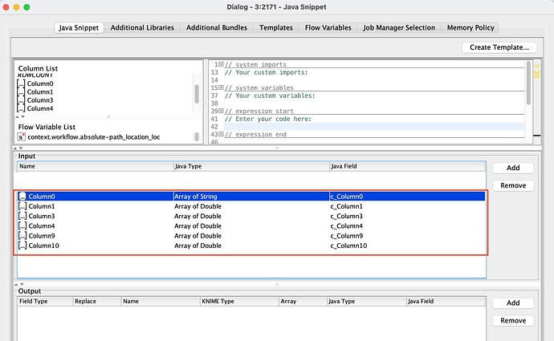
Task: Click the Column0 collection icon in Column List
Action: point(21,83)
